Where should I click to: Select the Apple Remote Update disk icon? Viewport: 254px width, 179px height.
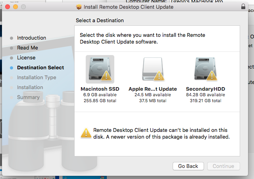pos(153,69)
